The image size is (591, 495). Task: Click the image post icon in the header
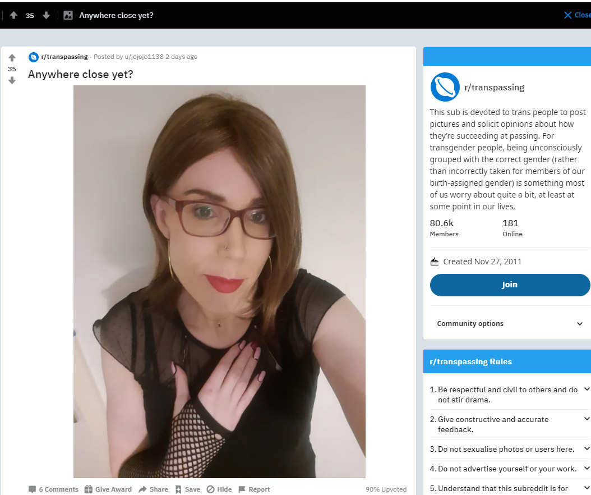(x=68, y=15)
